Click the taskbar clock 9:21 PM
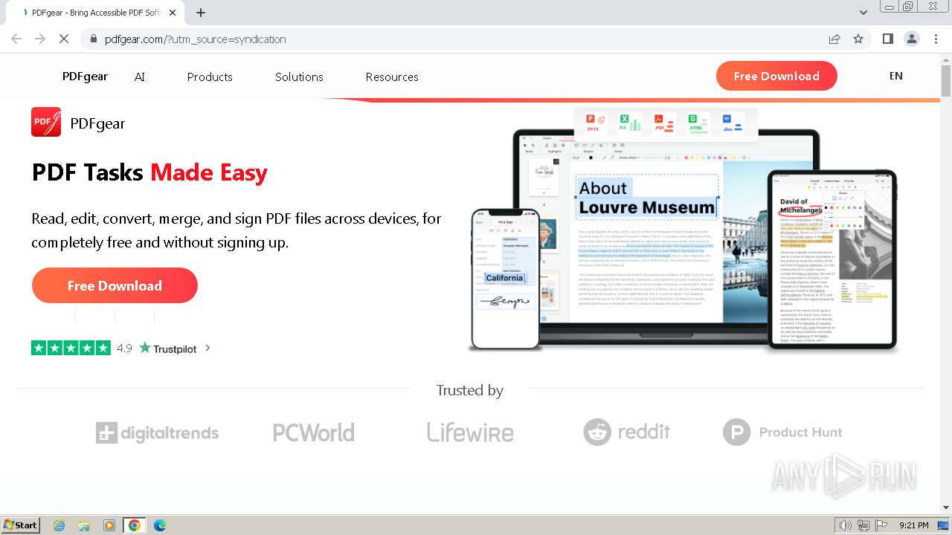This screenshot has height=535, width=952. coord(913,525)
